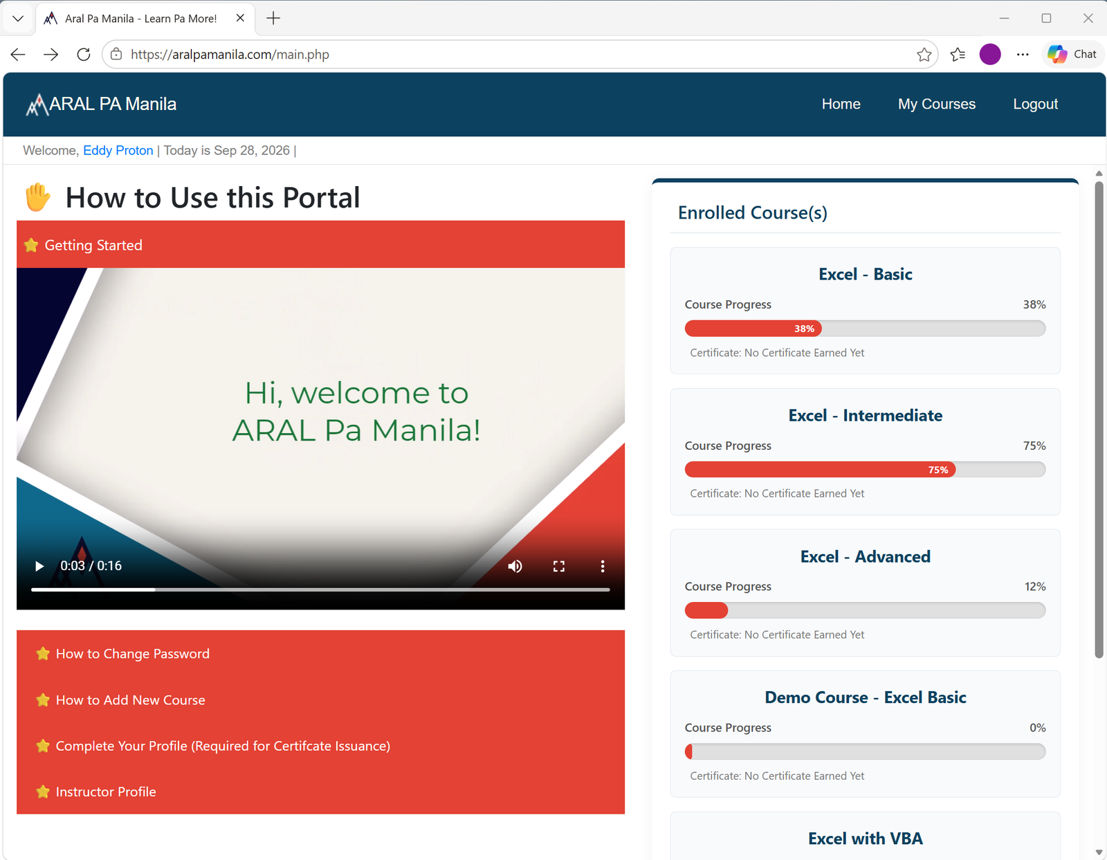
Task: Mute the video using the speaker icon
Action: coord(515,566)
